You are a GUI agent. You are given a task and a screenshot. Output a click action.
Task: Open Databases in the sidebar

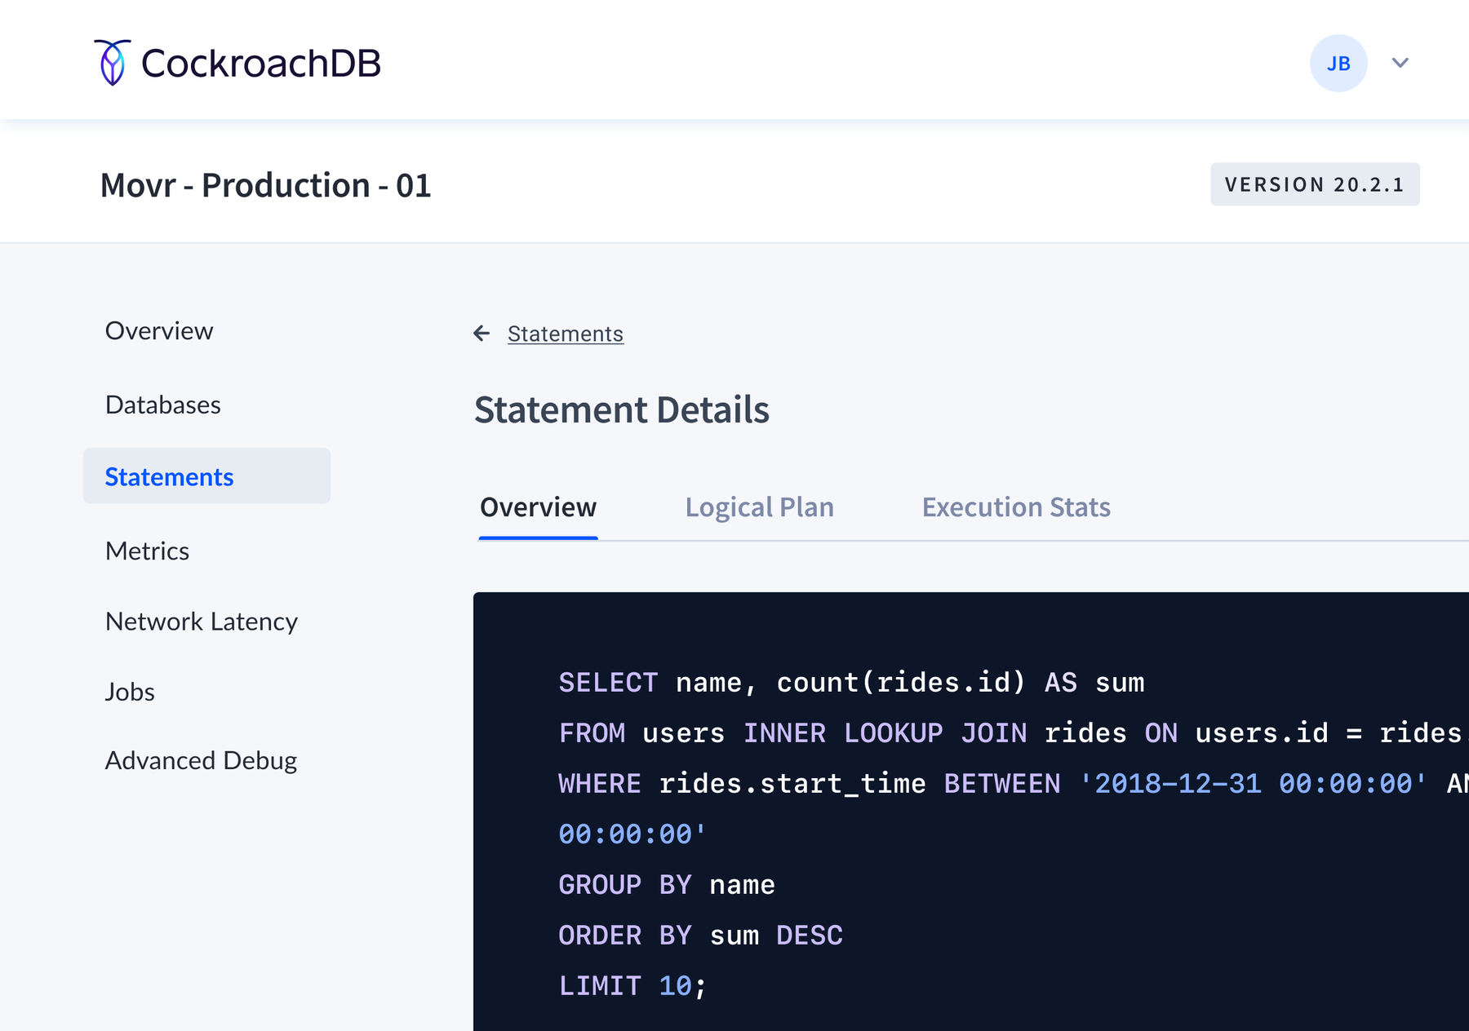163,405
